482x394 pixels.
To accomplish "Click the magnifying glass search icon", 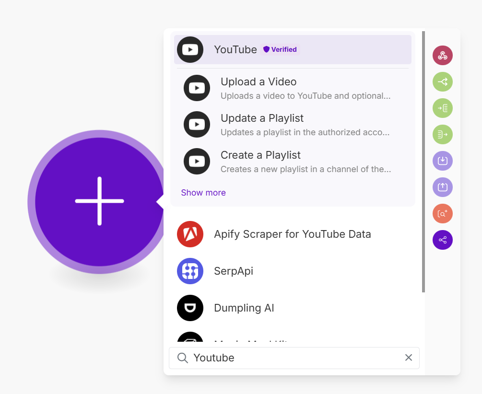I will [x=183, y=358].
